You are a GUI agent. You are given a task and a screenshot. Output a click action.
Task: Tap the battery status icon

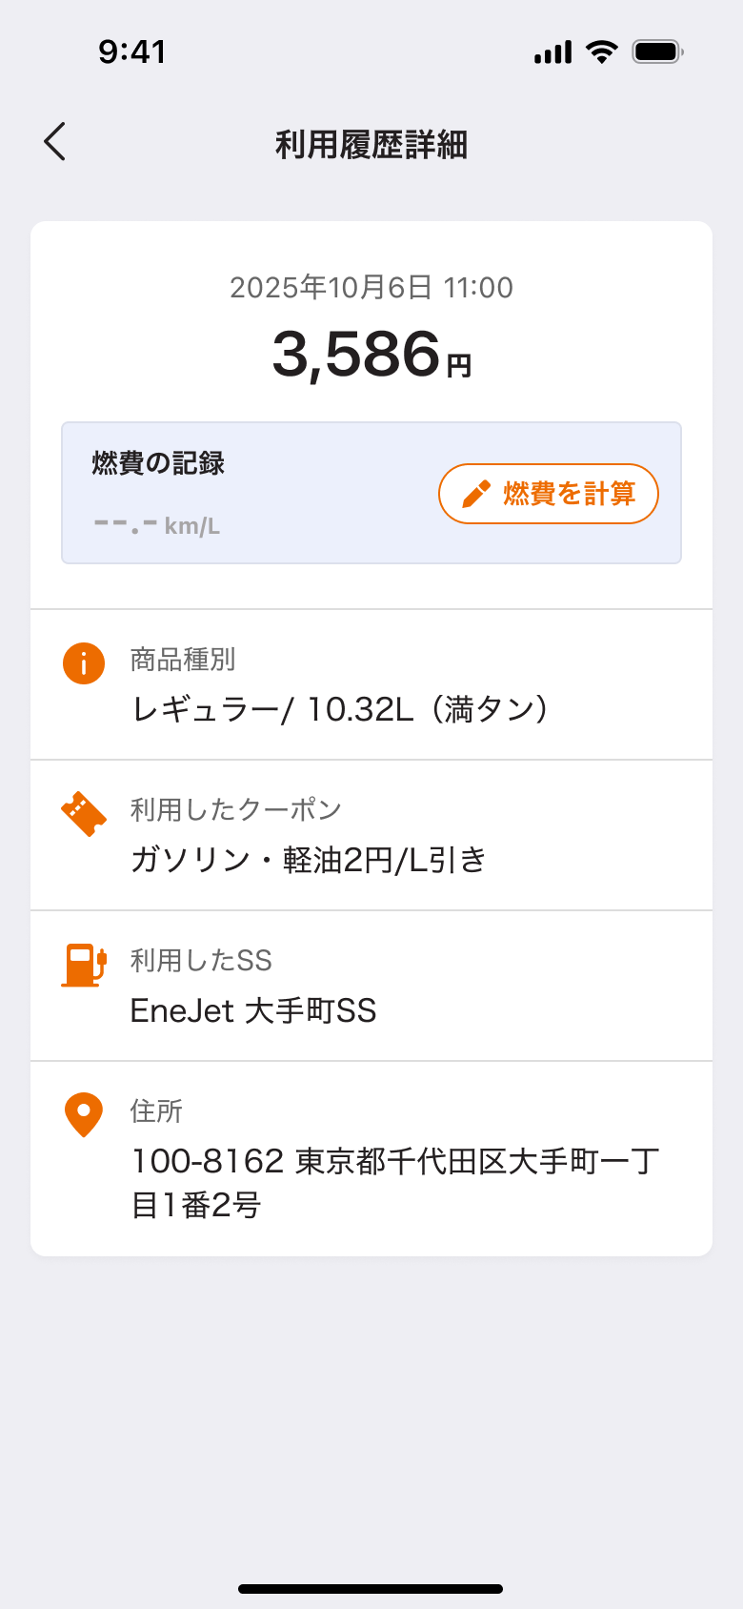pyautogui.click(x=658, y=51)
